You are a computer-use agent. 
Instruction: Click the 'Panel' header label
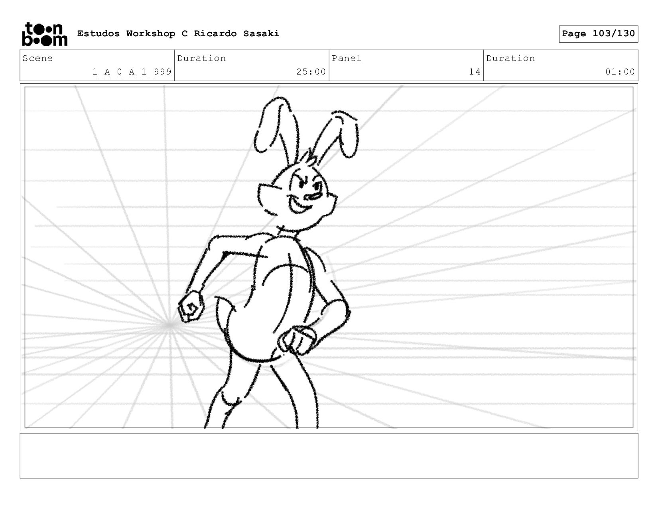(x=347, y=58)
